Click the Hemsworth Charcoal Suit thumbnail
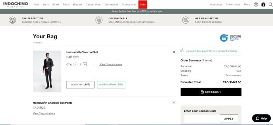273x125 pixels. pos(47,71)
